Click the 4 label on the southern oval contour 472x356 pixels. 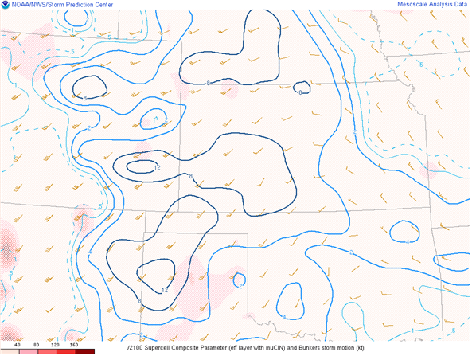coord(284,317)
